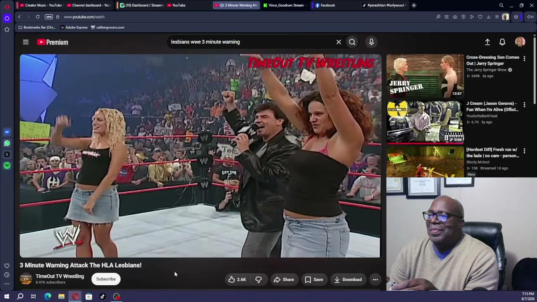Open Opera main menu logo
This screenshot has height=302, width=537.
point(7,6)
